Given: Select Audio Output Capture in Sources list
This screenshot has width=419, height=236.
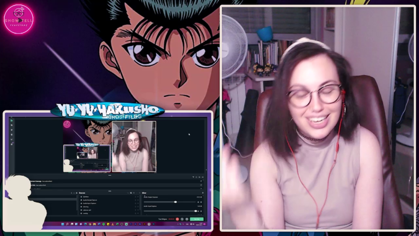Looking at the screenshot, I should 90,200.
